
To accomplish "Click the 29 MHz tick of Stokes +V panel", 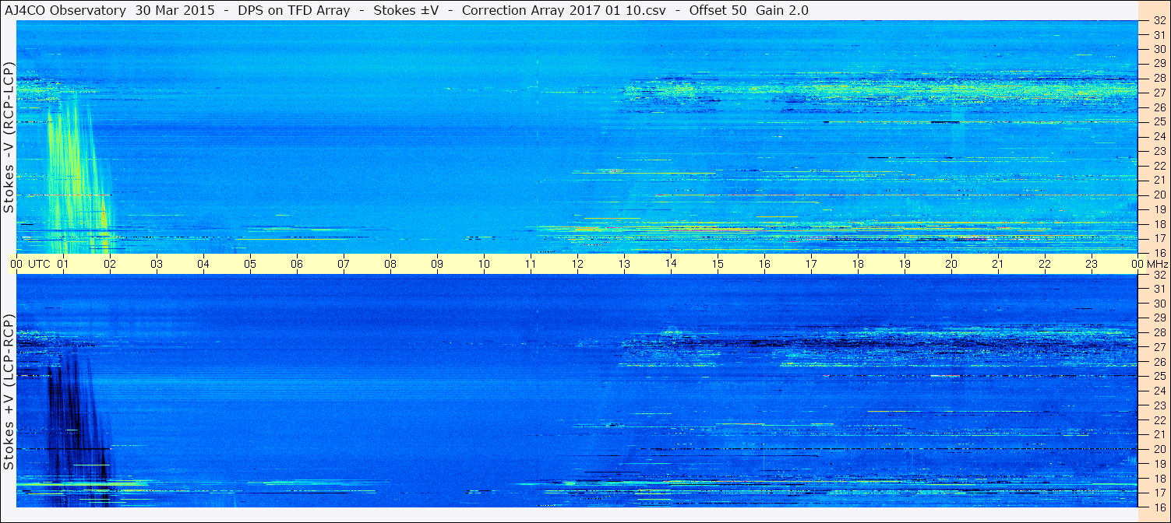I will (1159, 318).
